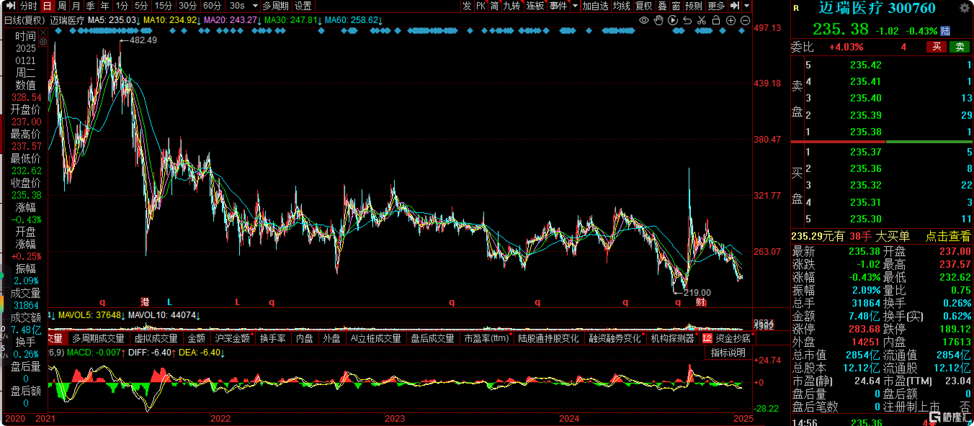Click the 陆 stock connect badge
Viewport: 974px width, 426px height.
[x=945, y=31]
